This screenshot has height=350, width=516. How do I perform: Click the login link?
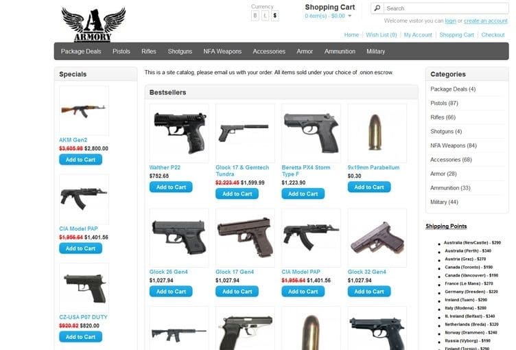[x=451, y=21]
